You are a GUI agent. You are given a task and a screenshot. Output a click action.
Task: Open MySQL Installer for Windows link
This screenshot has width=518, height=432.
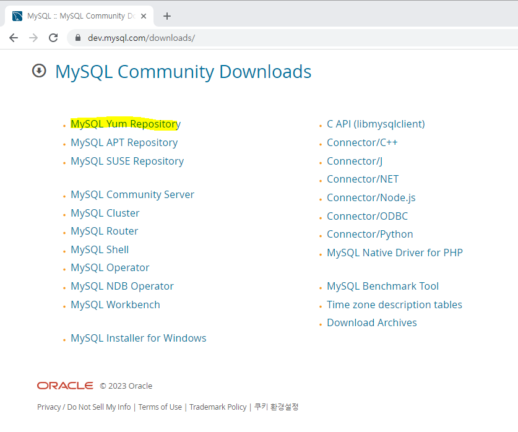point(139,338)
